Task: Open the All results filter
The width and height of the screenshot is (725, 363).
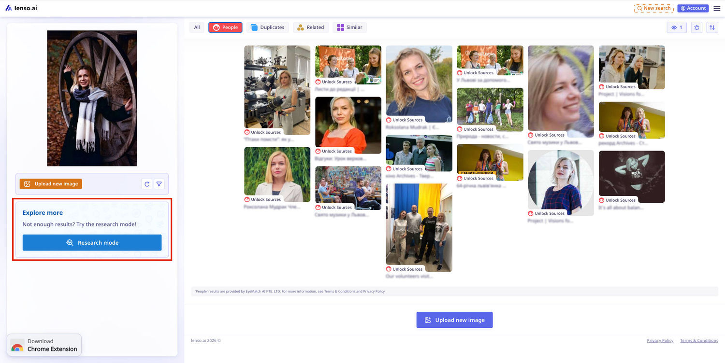Action: (x=197, y=27)
